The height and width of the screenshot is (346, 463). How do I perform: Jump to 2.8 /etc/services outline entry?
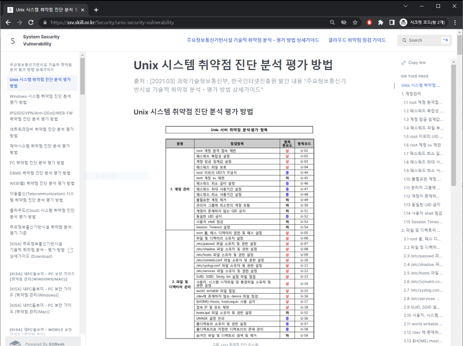422,299
